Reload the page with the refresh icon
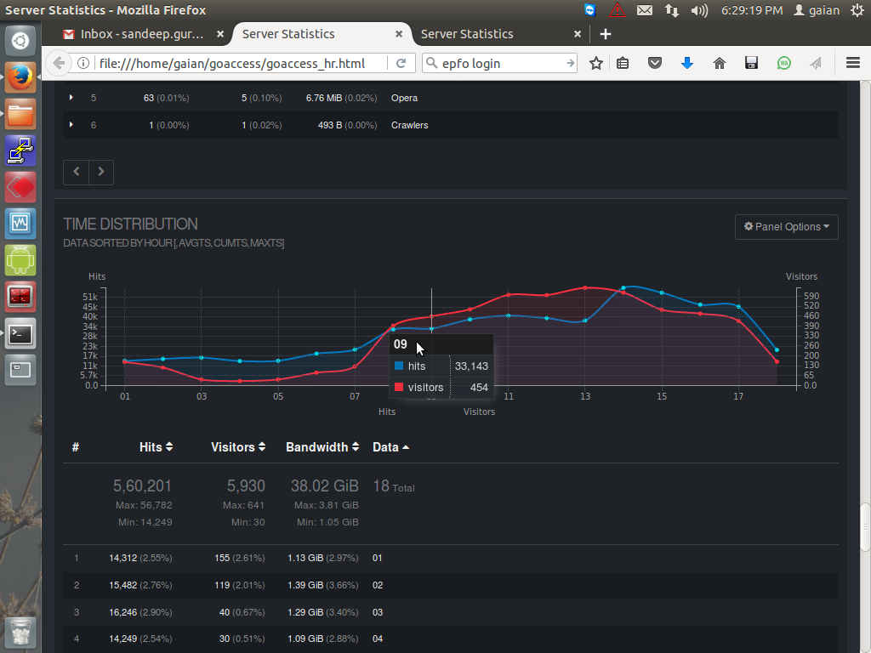Screen dimensions: 871x653 click(400, 62)
